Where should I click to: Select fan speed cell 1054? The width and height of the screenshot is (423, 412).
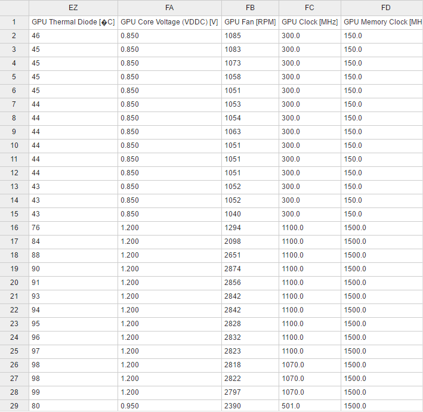[251, 118]
